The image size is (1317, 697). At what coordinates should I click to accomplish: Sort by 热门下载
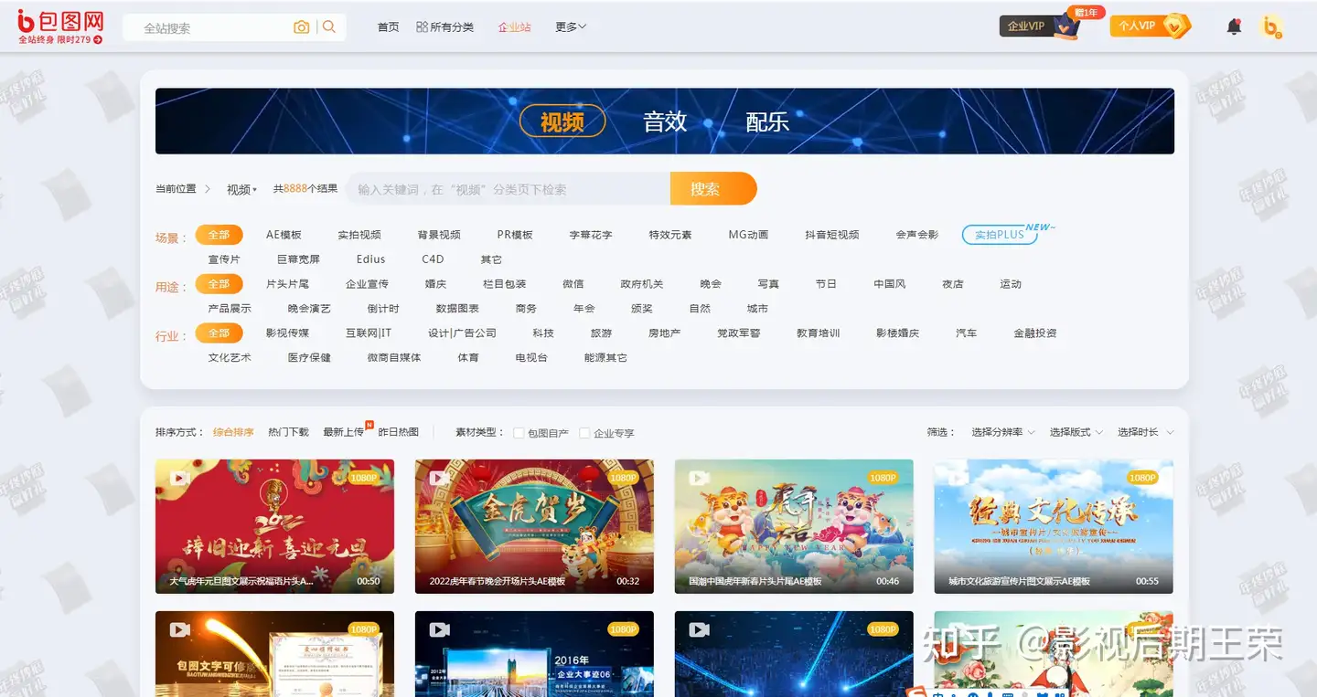click(x=288, y=432)
